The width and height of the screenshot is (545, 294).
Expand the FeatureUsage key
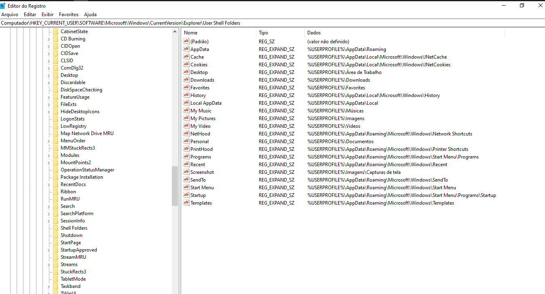[49, 97]
